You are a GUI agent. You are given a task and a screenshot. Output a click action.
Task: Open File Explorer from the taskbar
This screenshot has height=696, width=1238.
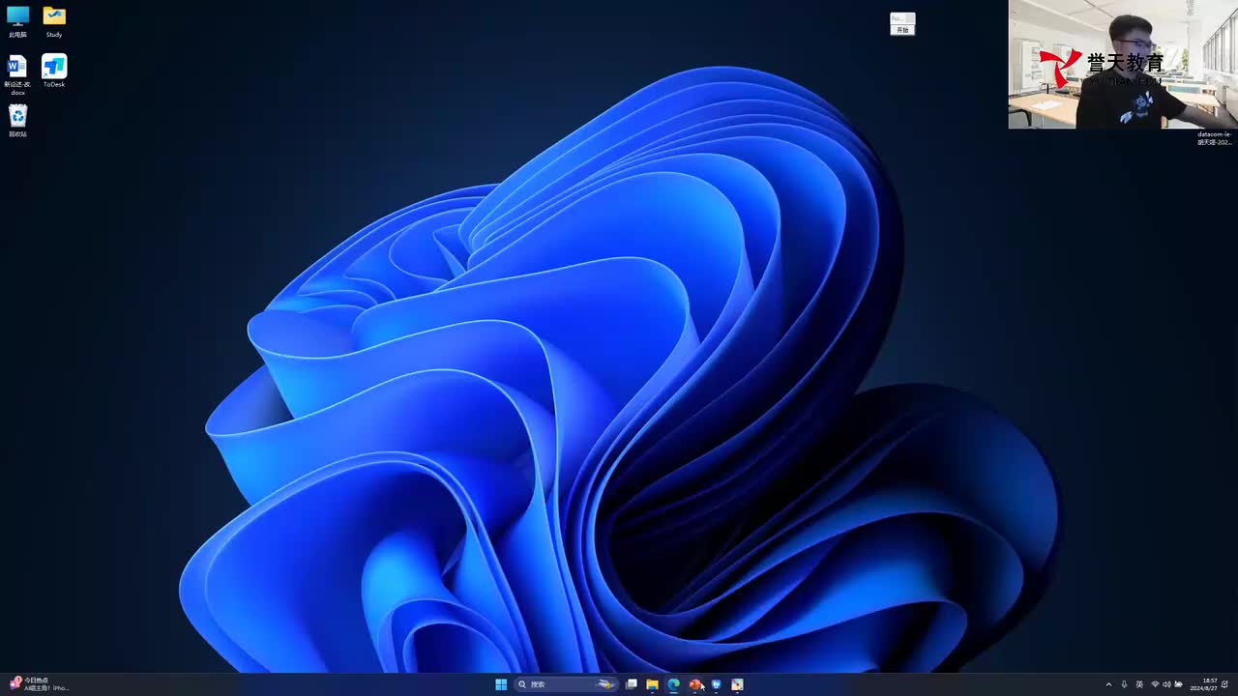click(x=653, y=684)
